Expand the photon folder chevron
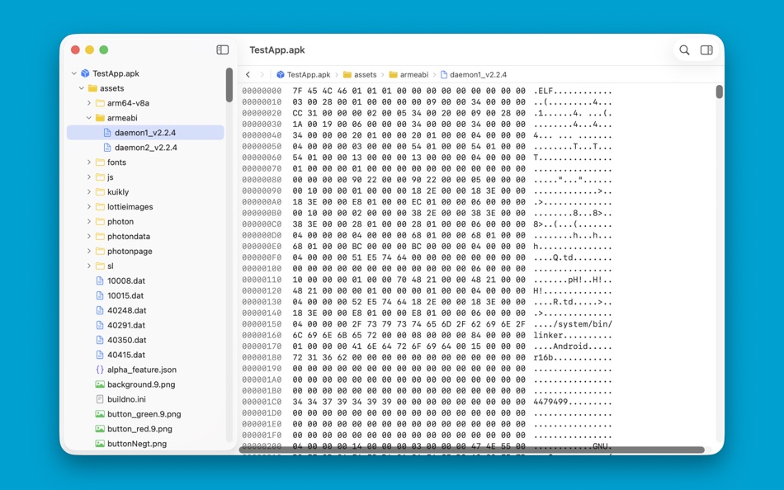Image resolution: width=784 pixels, height=490 pixels. coord(89,222)
